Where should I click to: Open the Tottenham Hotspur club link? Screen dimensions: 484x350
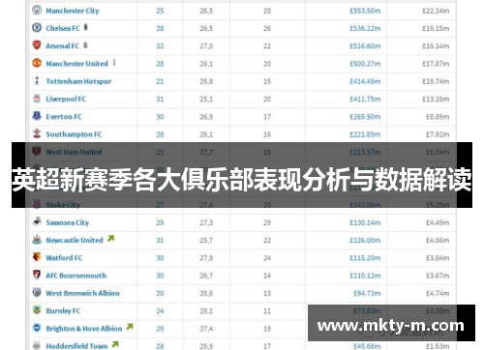point(78,81)
